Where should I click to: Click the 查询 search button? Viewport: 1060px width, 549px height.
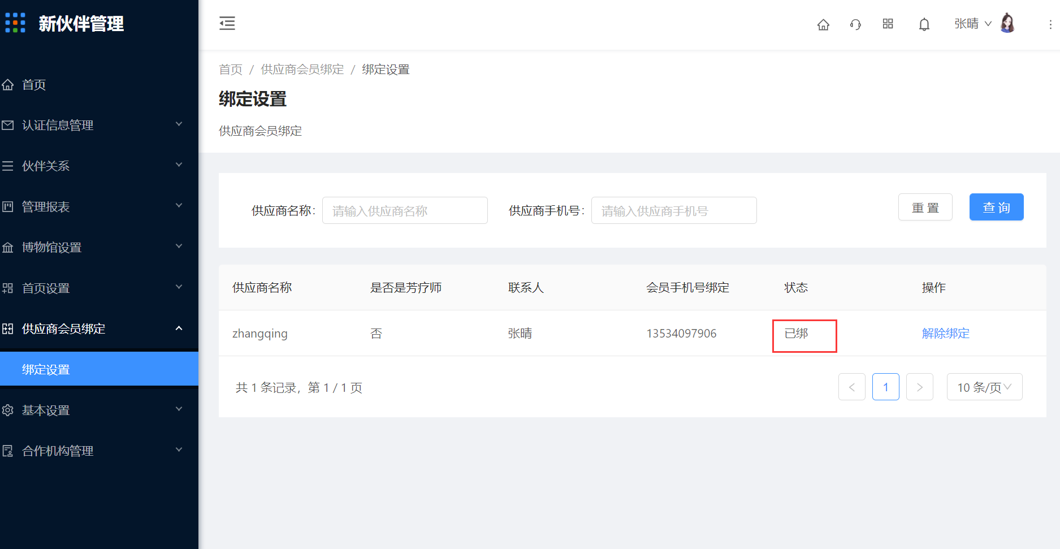996,208
